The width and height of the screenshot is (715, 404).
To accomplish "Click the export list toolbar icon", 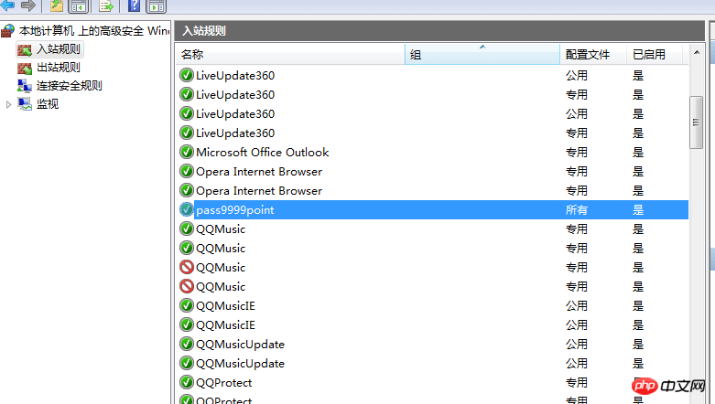I will coord(106,5).
